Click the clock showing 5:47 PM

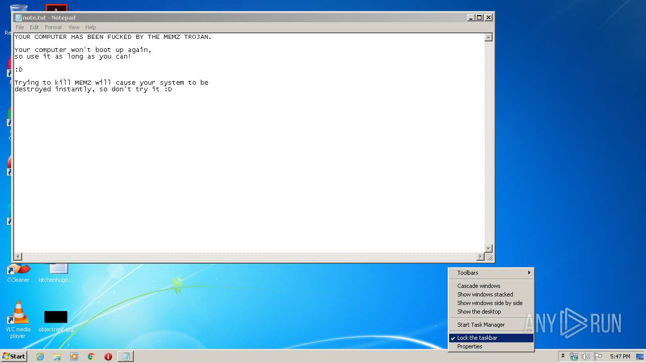tap(620, 356)
